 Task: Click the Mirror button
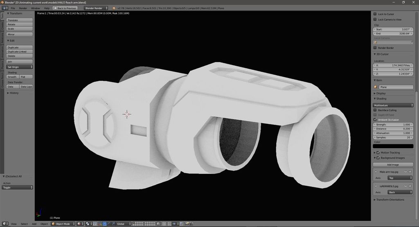coord(20,34)
